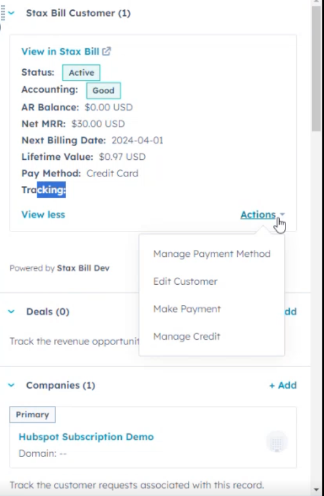
Task: Choose Manage Credit menu entry
Action: click(186, 337)
